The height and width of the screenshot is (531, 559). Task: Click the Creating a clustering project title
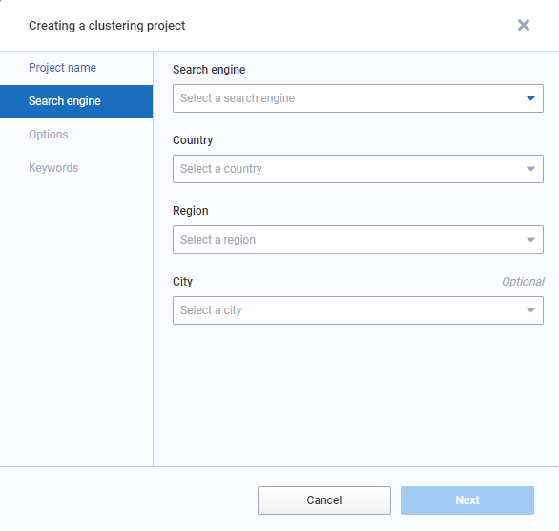(107, 26)
